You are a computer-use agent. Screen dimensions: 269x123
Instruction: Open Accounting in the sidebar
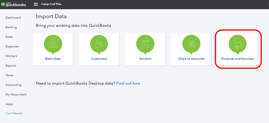pyautogui.click(x=13, y=85)
